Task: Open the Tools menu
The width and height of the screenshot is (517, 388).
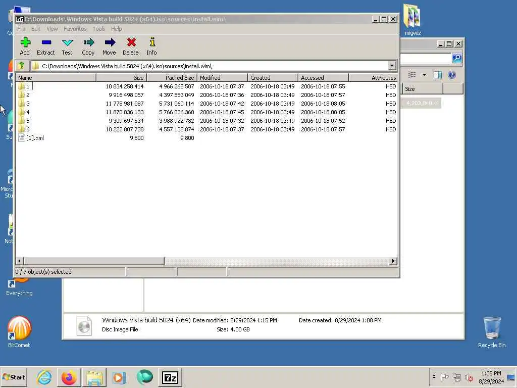Action: [x=99, y=29]
